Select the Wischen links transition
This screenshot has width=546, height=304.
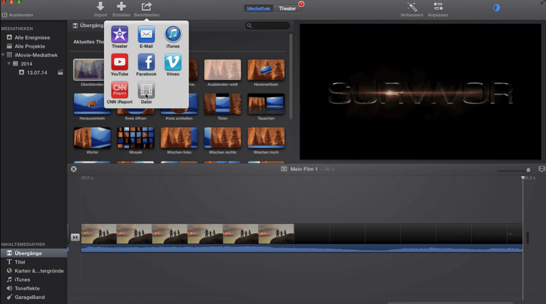pos(179,138)
